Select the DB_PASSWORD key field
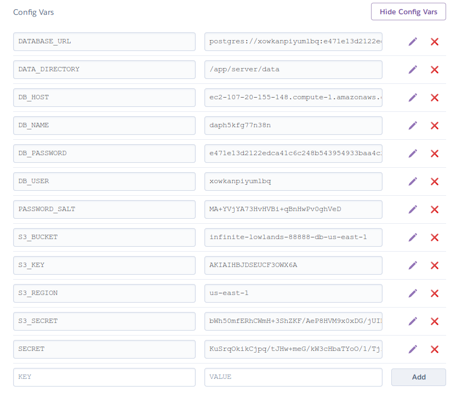Viewport: 462px width, 397px height. [104, 154]
